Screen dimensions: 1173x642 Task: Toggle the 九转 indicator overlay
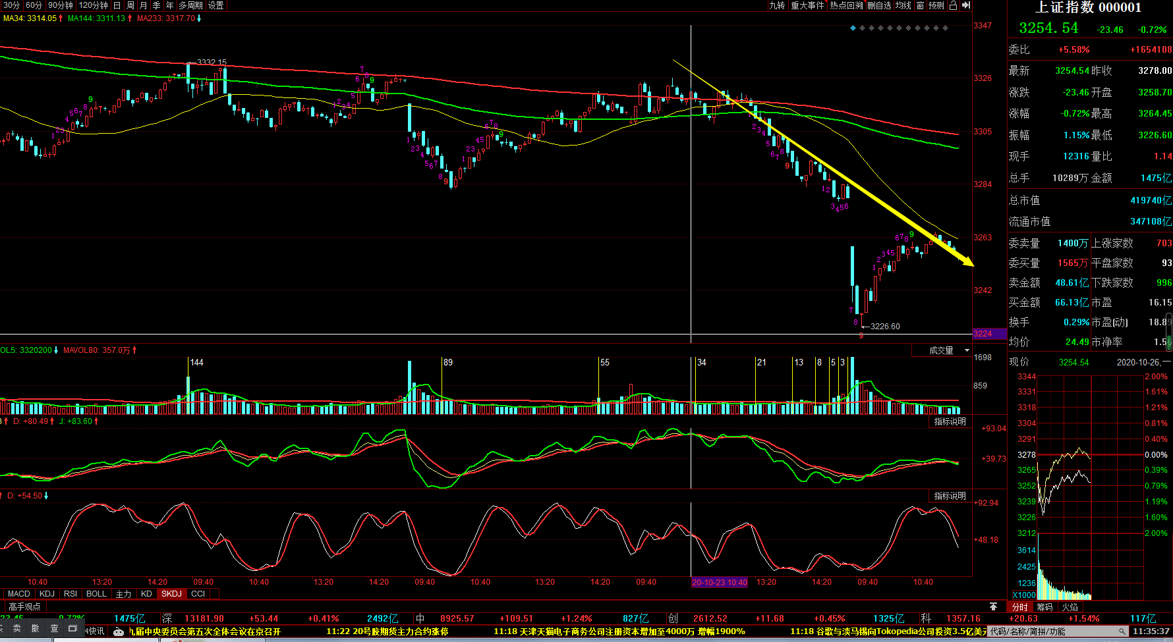[777, 5]
